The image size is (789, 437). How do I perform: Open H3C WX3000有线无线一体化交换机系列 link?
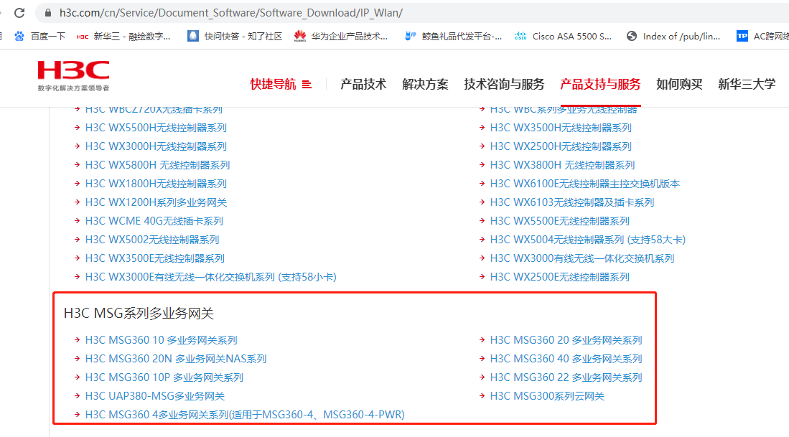point(582,258)
